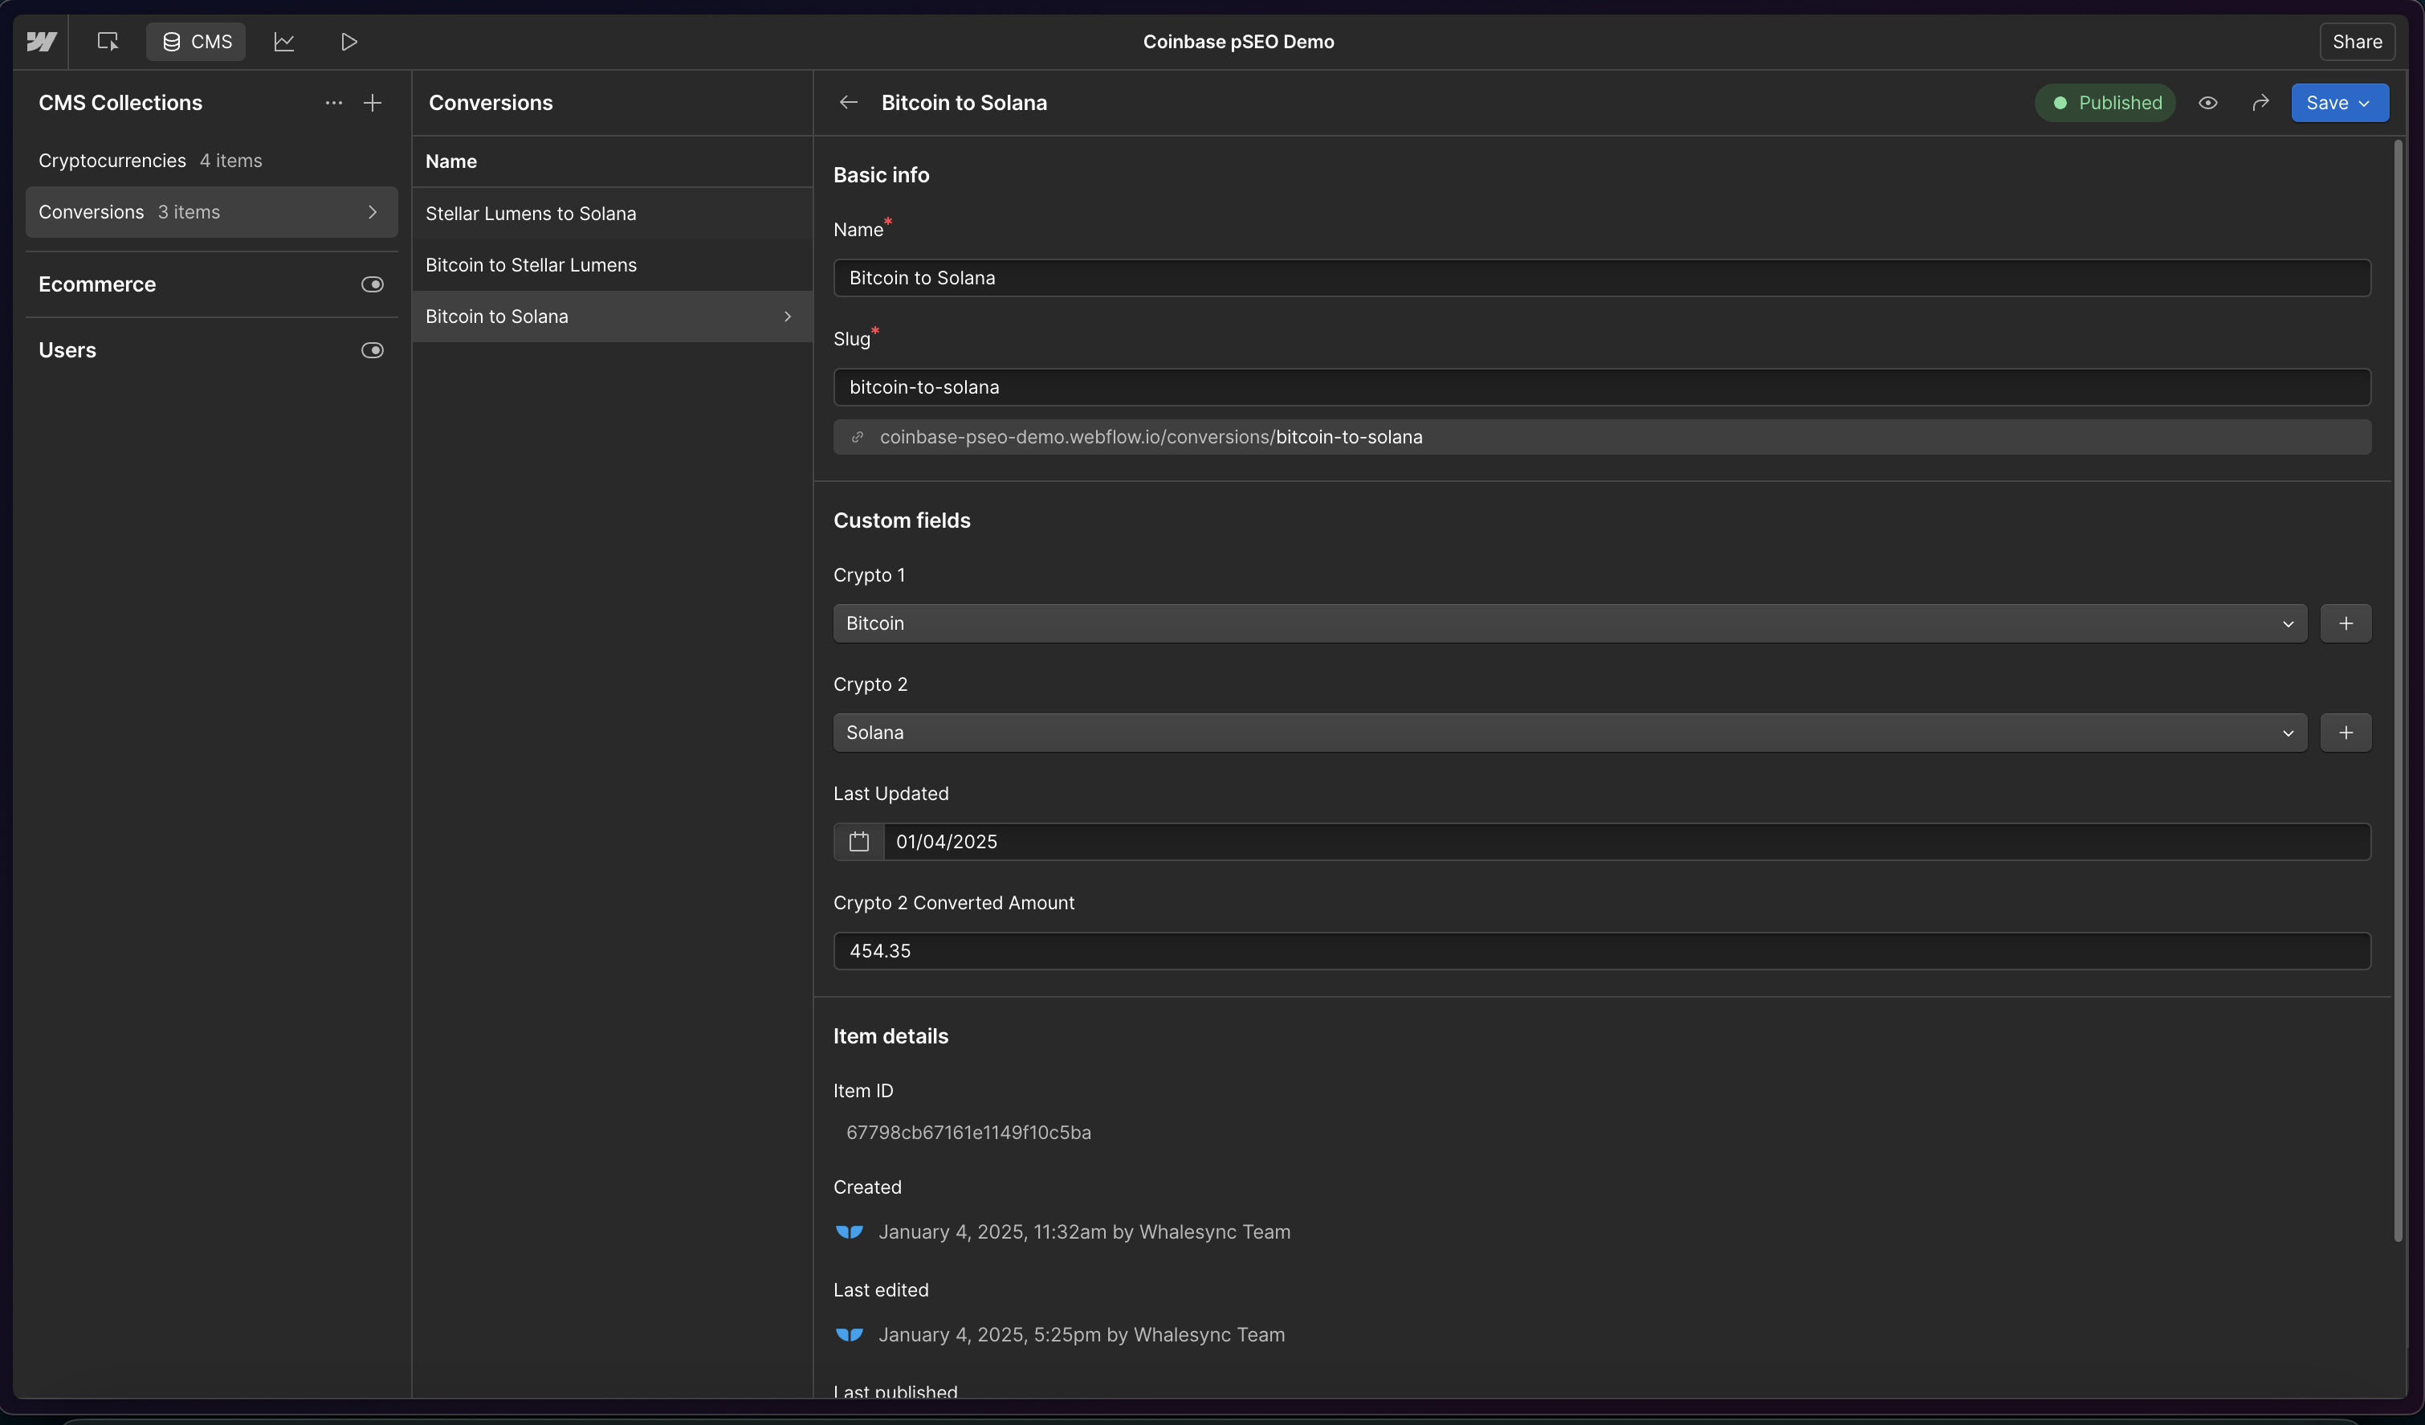Open Stellar Lumens to Solana item
Viewport: 2425px width, 1425px height.
(530, 214)
